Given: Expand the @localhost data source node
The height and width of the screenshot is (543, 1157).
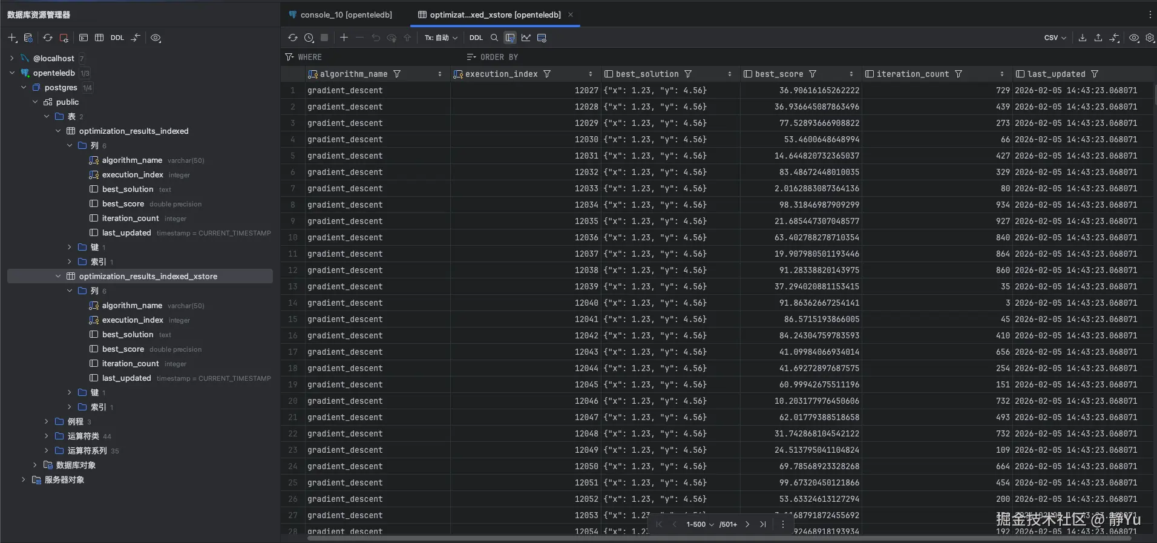Looking at the screenshot, I should tap(12, 58).
